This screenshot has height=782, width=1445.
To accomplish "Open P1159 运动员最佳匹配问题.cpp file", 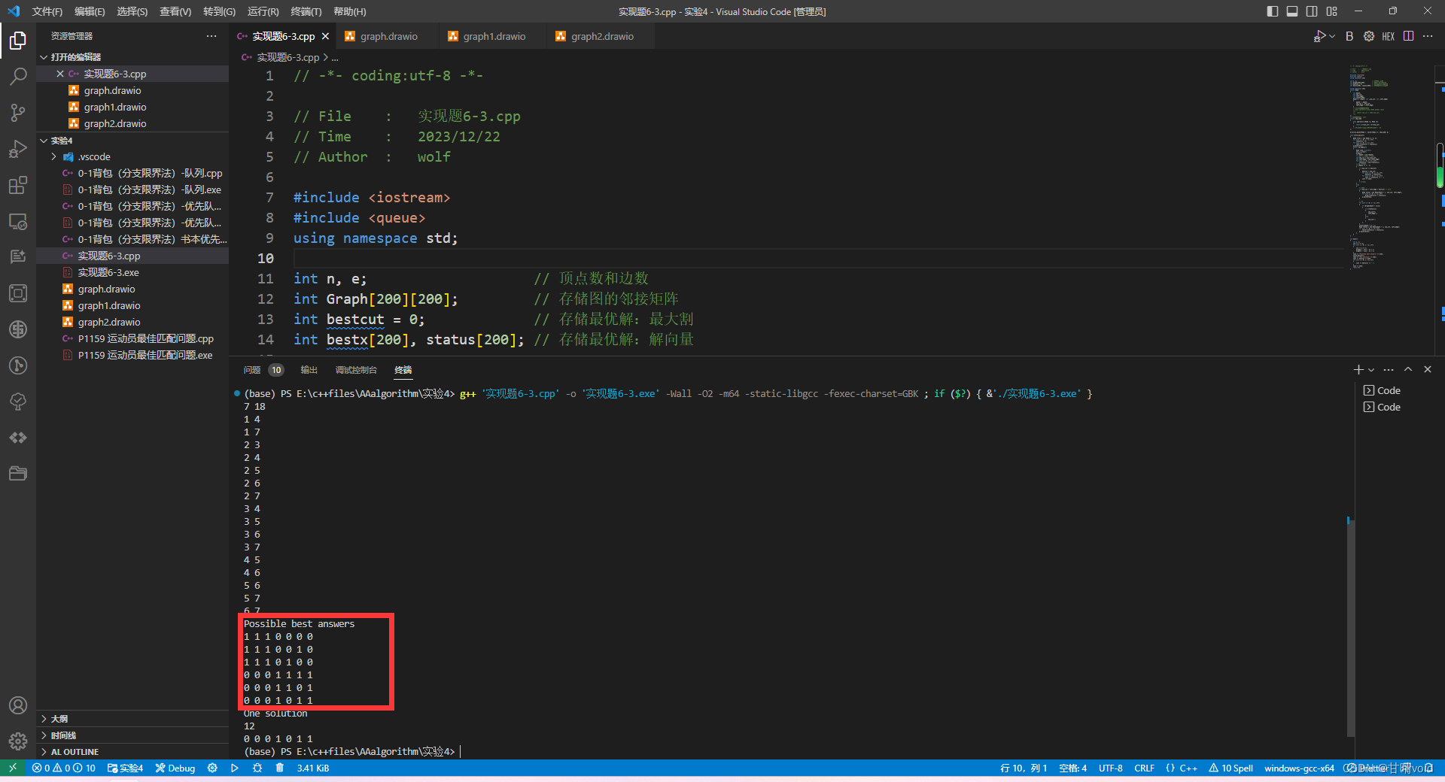I will coord(132,338).
